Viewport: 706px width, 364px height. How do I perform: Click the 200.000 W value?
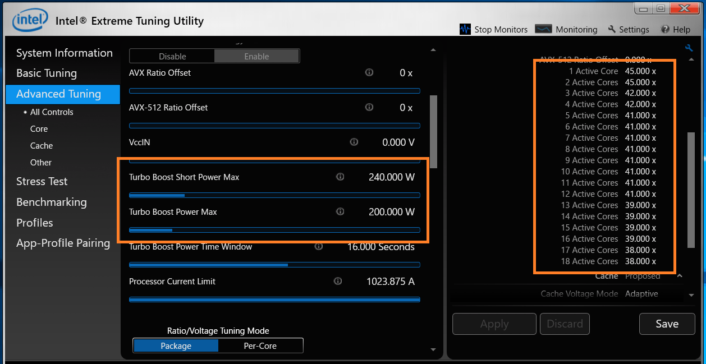click(x=392, y=212)
